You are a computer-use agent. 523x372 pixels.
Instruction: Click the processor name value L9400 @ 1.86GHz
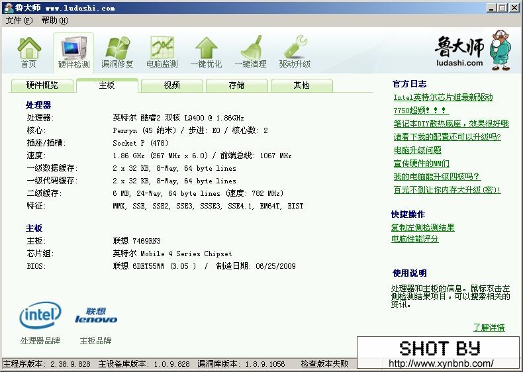point(178,118)
